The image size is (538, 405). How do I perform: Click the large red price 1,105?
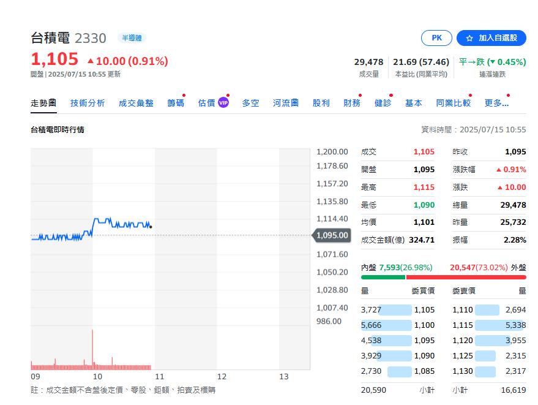coord(54,59)
